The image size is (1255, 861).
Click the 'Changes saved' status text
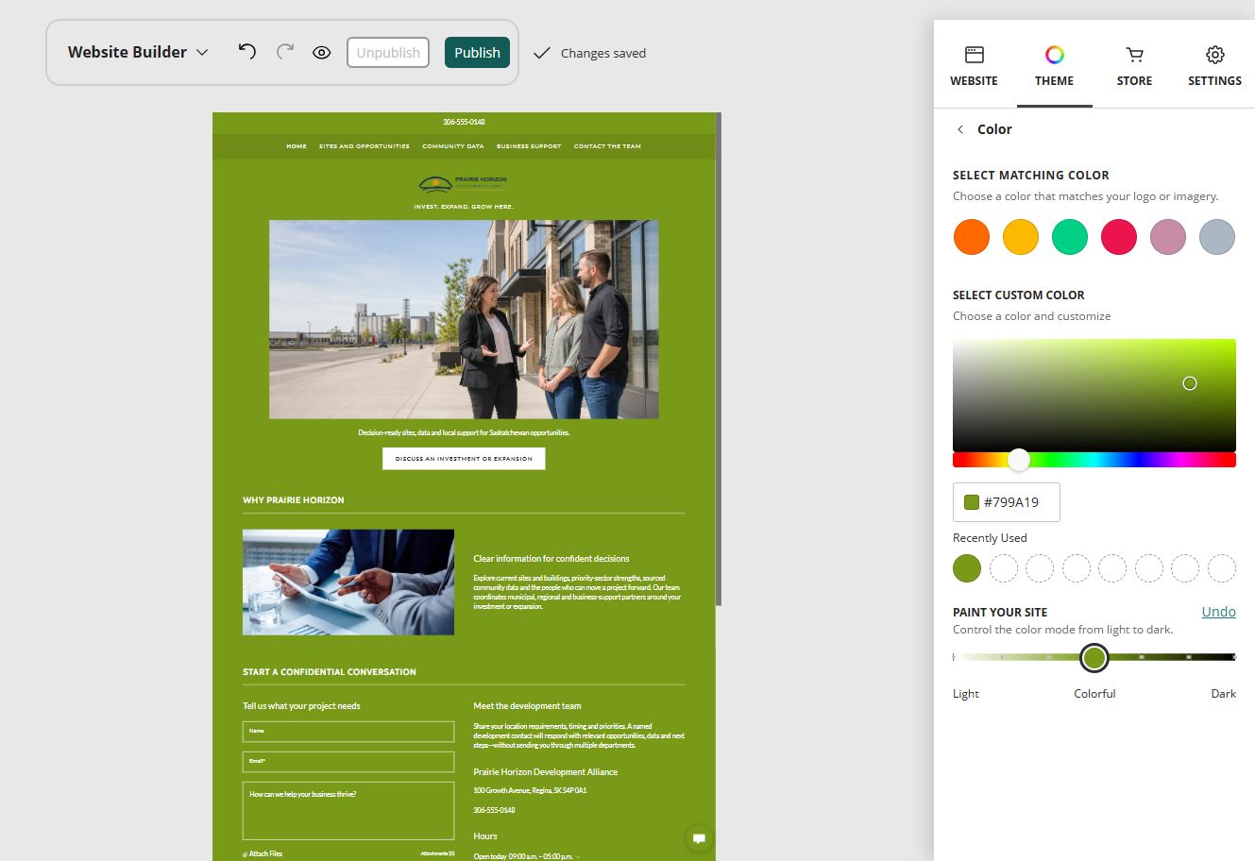pos(603,53)
